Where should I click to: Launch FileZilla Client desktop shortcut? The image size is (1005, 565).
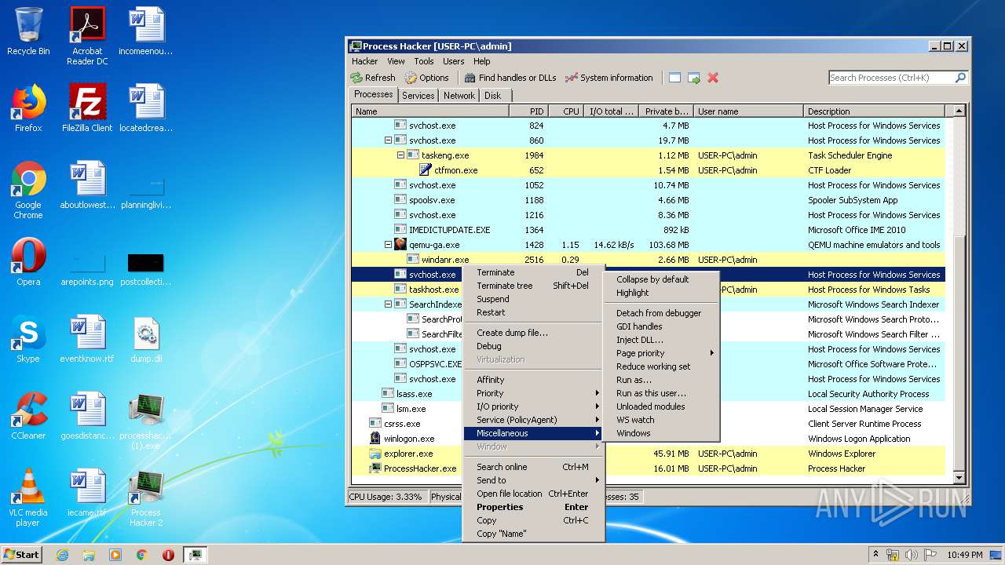pyautogui.click(x=87, y=108)
